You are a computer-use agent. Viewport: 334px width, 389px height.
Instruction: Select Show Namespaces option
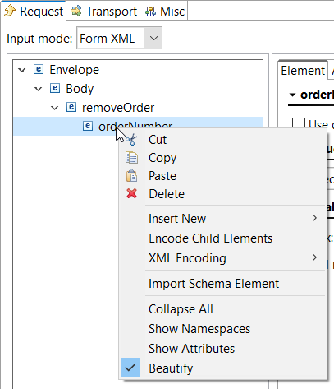tap(199, 329)
